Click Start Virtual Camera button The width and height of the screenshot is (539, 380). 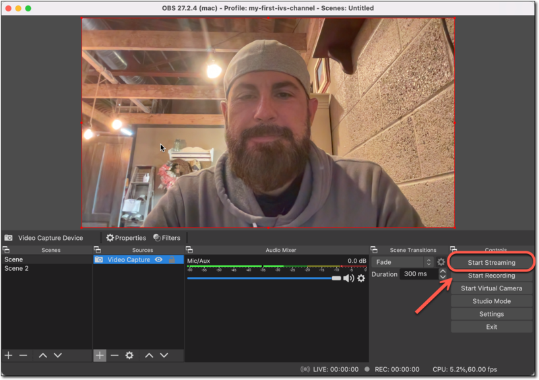[x=491, y=288]
